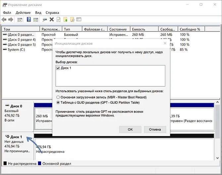Click the Выбор дисков list box
The image size is (222, 175).
click(110, 76)
